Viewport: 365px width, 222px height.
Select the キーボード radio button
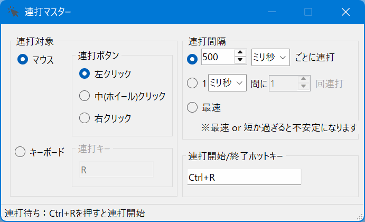(x=20, y=152)
